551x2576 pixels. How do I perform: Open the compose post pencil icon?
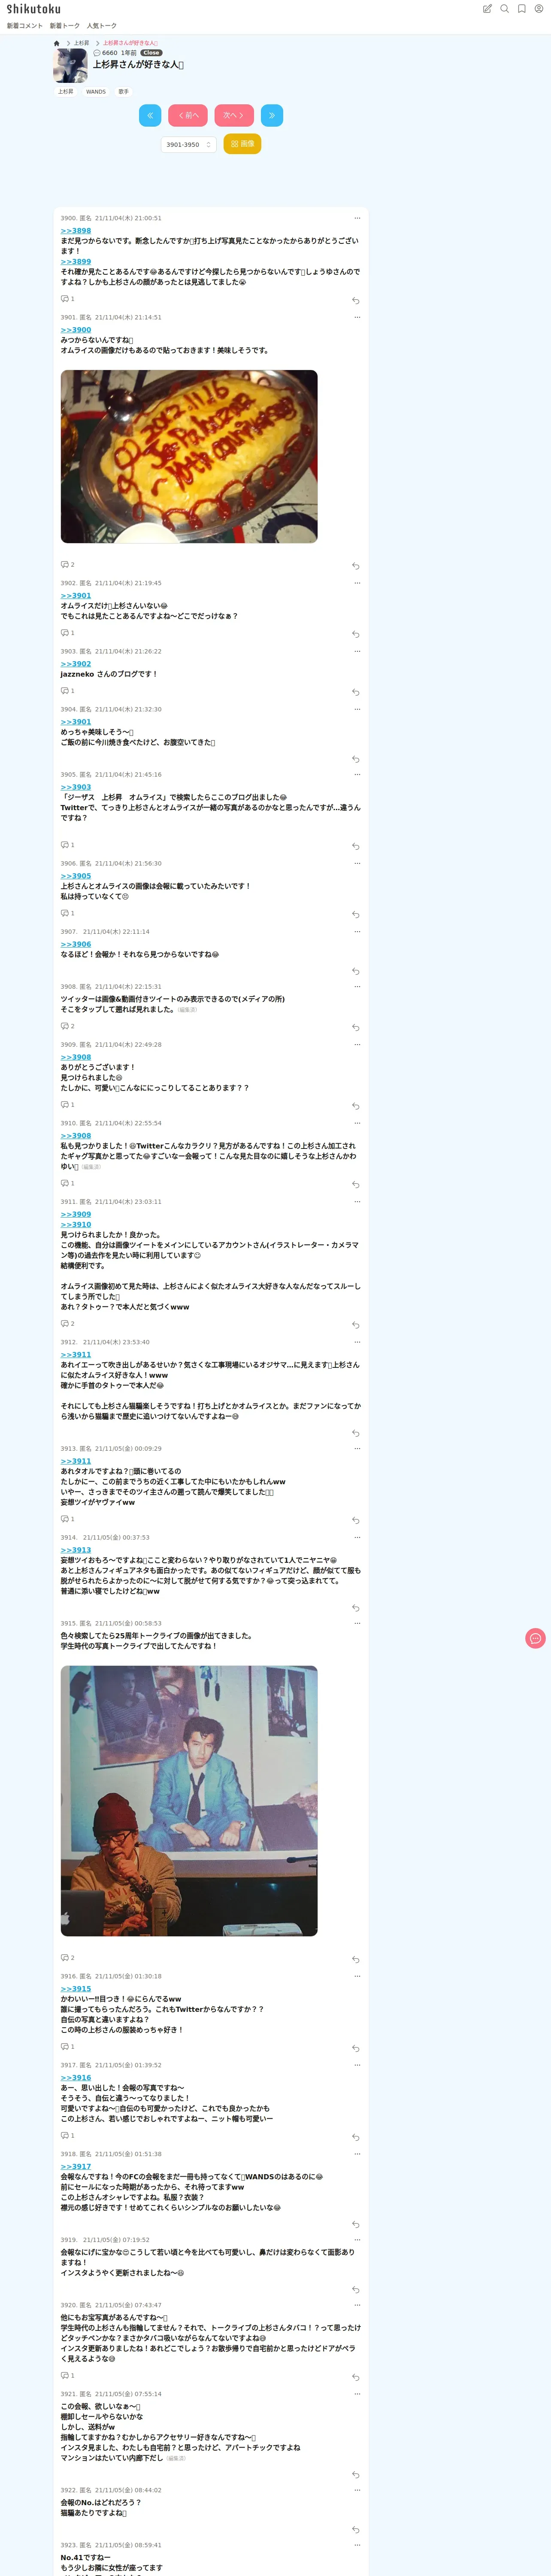click(487, 9)
